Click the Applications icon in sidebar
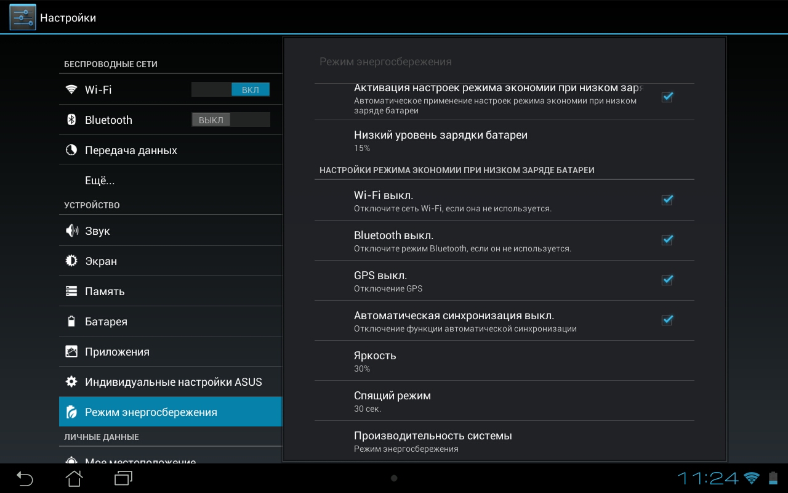788x493 pixels. click(71, 351)
